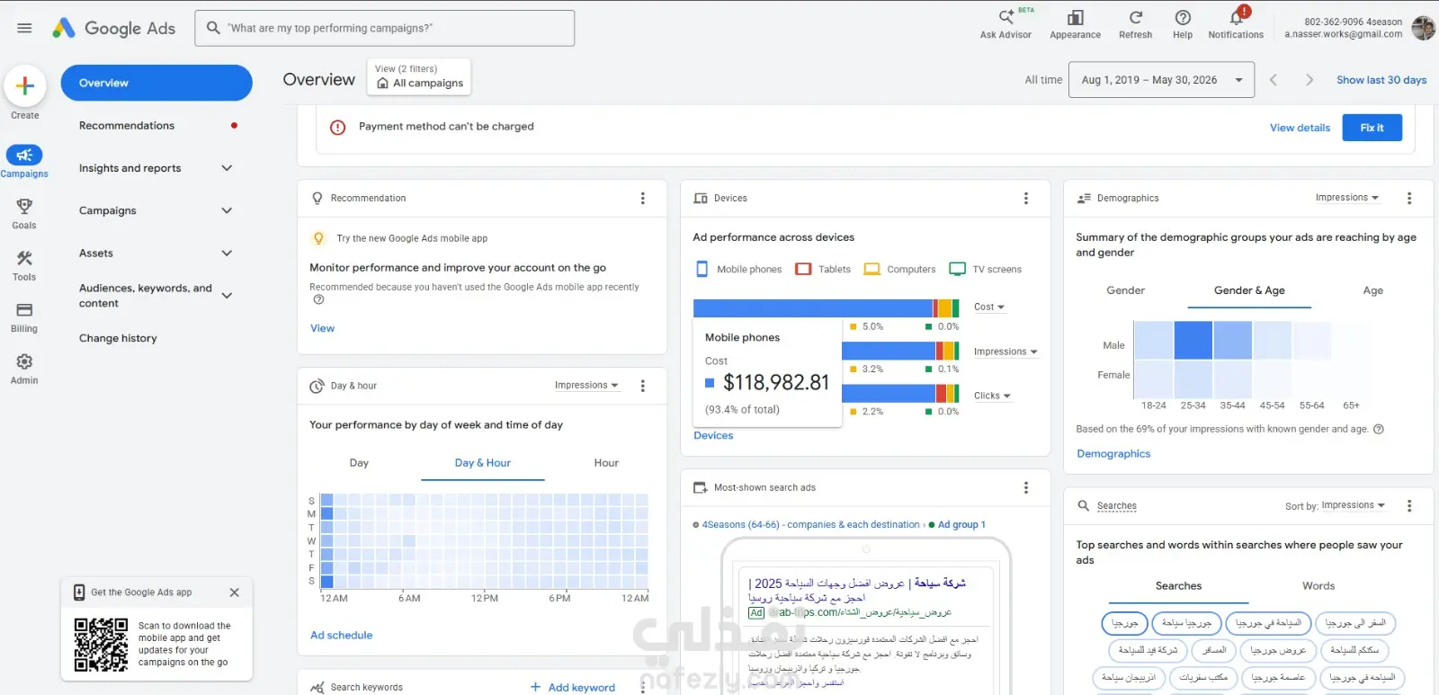Click help icon beside known gender and age

click(1379, 429)
